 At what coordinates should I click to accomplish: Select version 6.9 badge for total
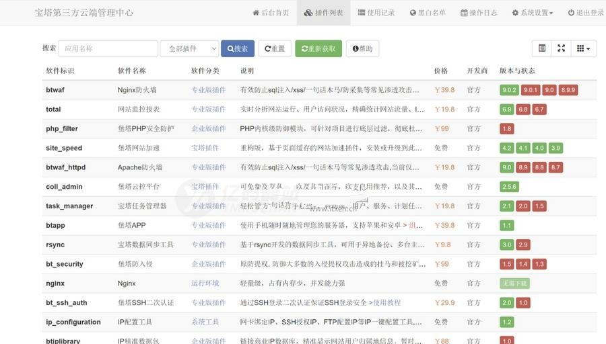point(506,110)
